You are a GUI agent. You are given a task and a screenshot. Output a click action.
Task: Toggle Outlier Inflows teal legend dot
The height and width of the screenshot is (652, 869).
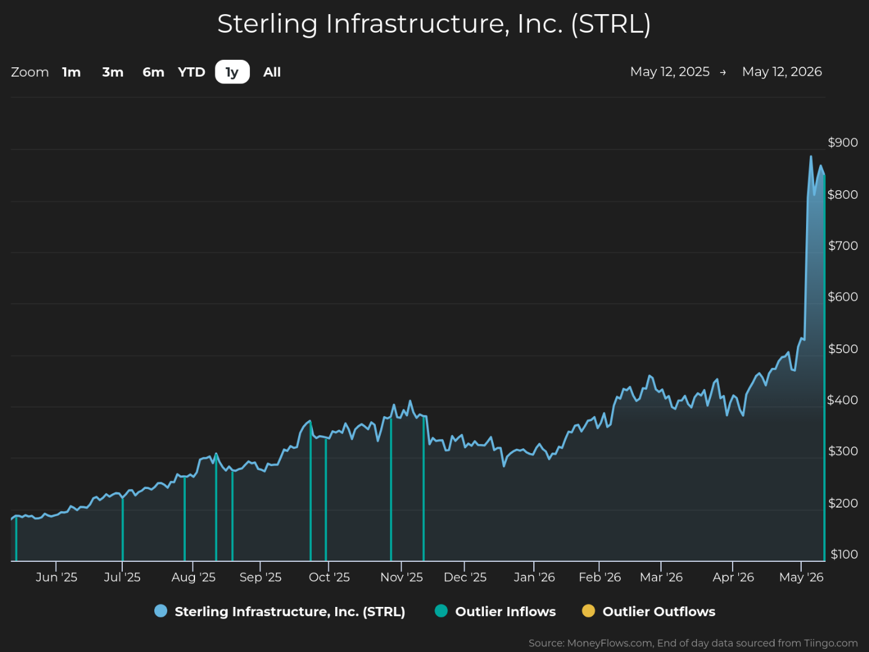(441, 611)
